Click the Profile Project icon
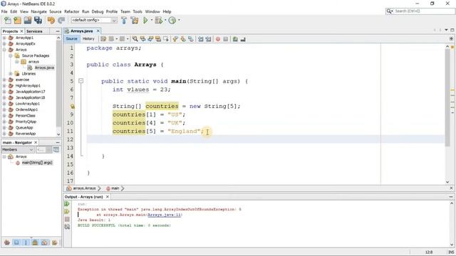Image resolution: width=456 pixels, height=256 pixels. point(172,21)
